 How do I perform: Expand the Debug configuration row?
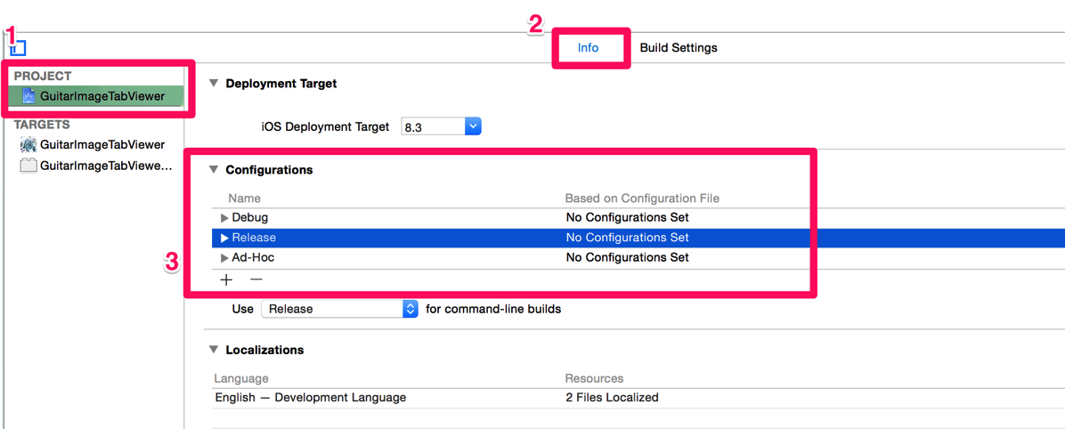coord(224,218)
